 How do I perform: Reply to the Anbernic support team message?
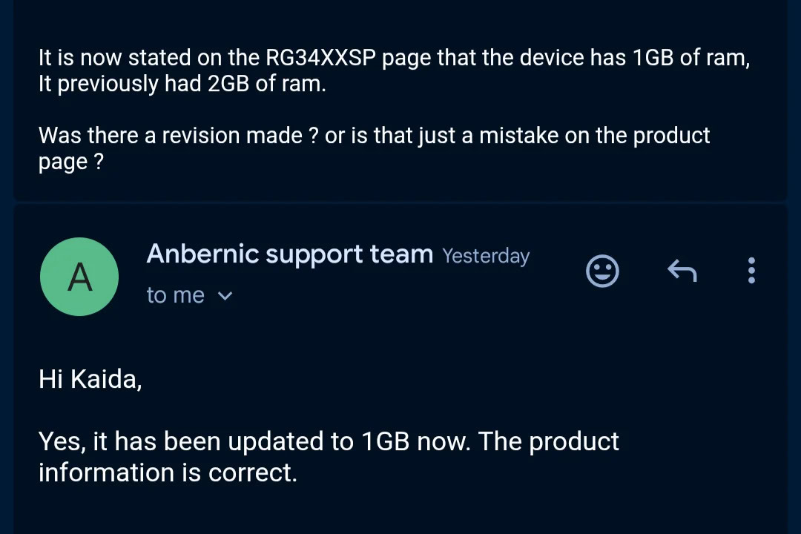(x=682, y=270)
